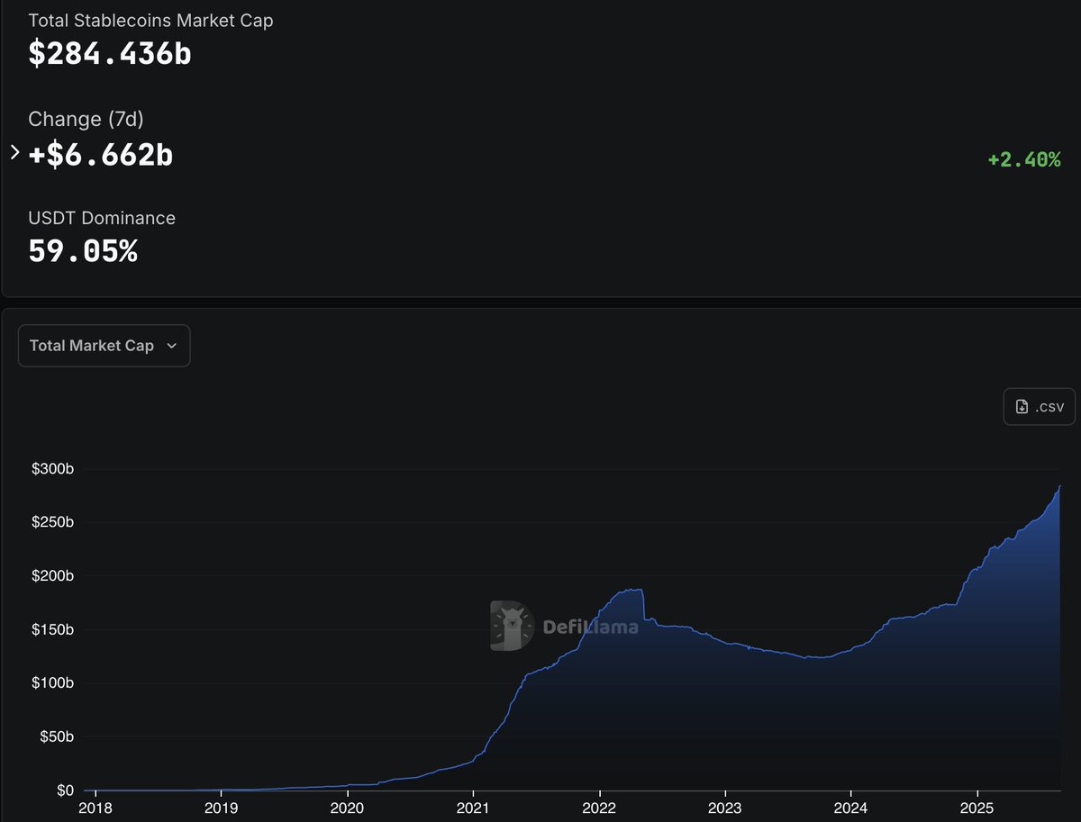This screenshot has height=822, width=1081.
Task: Click the $50b y-axis label
Action: pyautogui.click(x=59, y=736)
